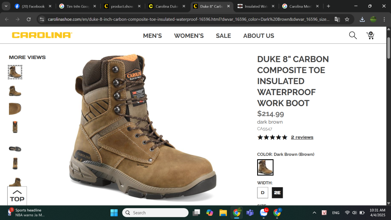This screenshot has width=391, height=220.
Task: Open the Wi-Fi network tray icon
Action: pyautogui.click(x=347, y=213)
